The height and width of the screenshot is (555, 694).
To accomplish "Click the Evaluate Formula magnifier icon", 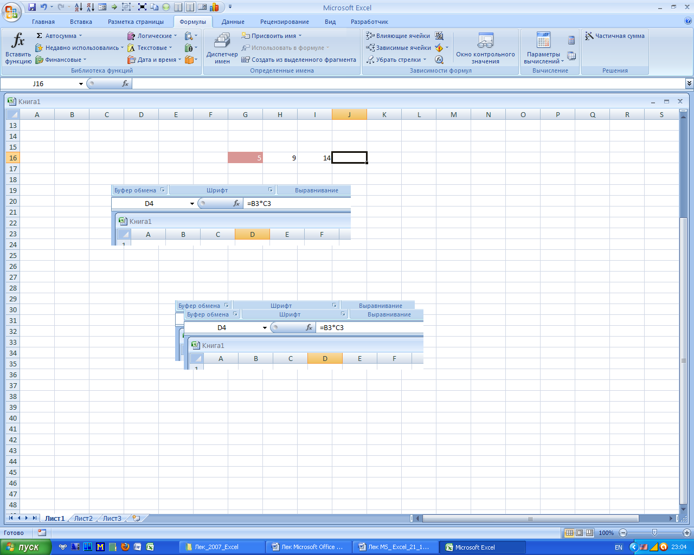I will click(439, 60).
